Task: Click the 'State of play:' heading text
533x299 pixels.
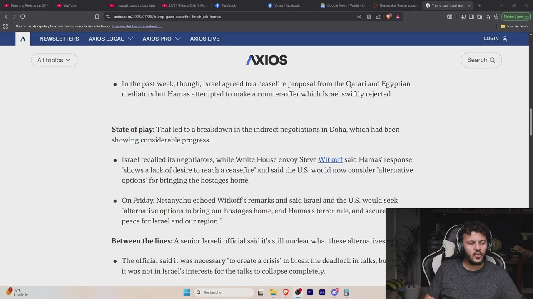Action: tap(133, 130)
